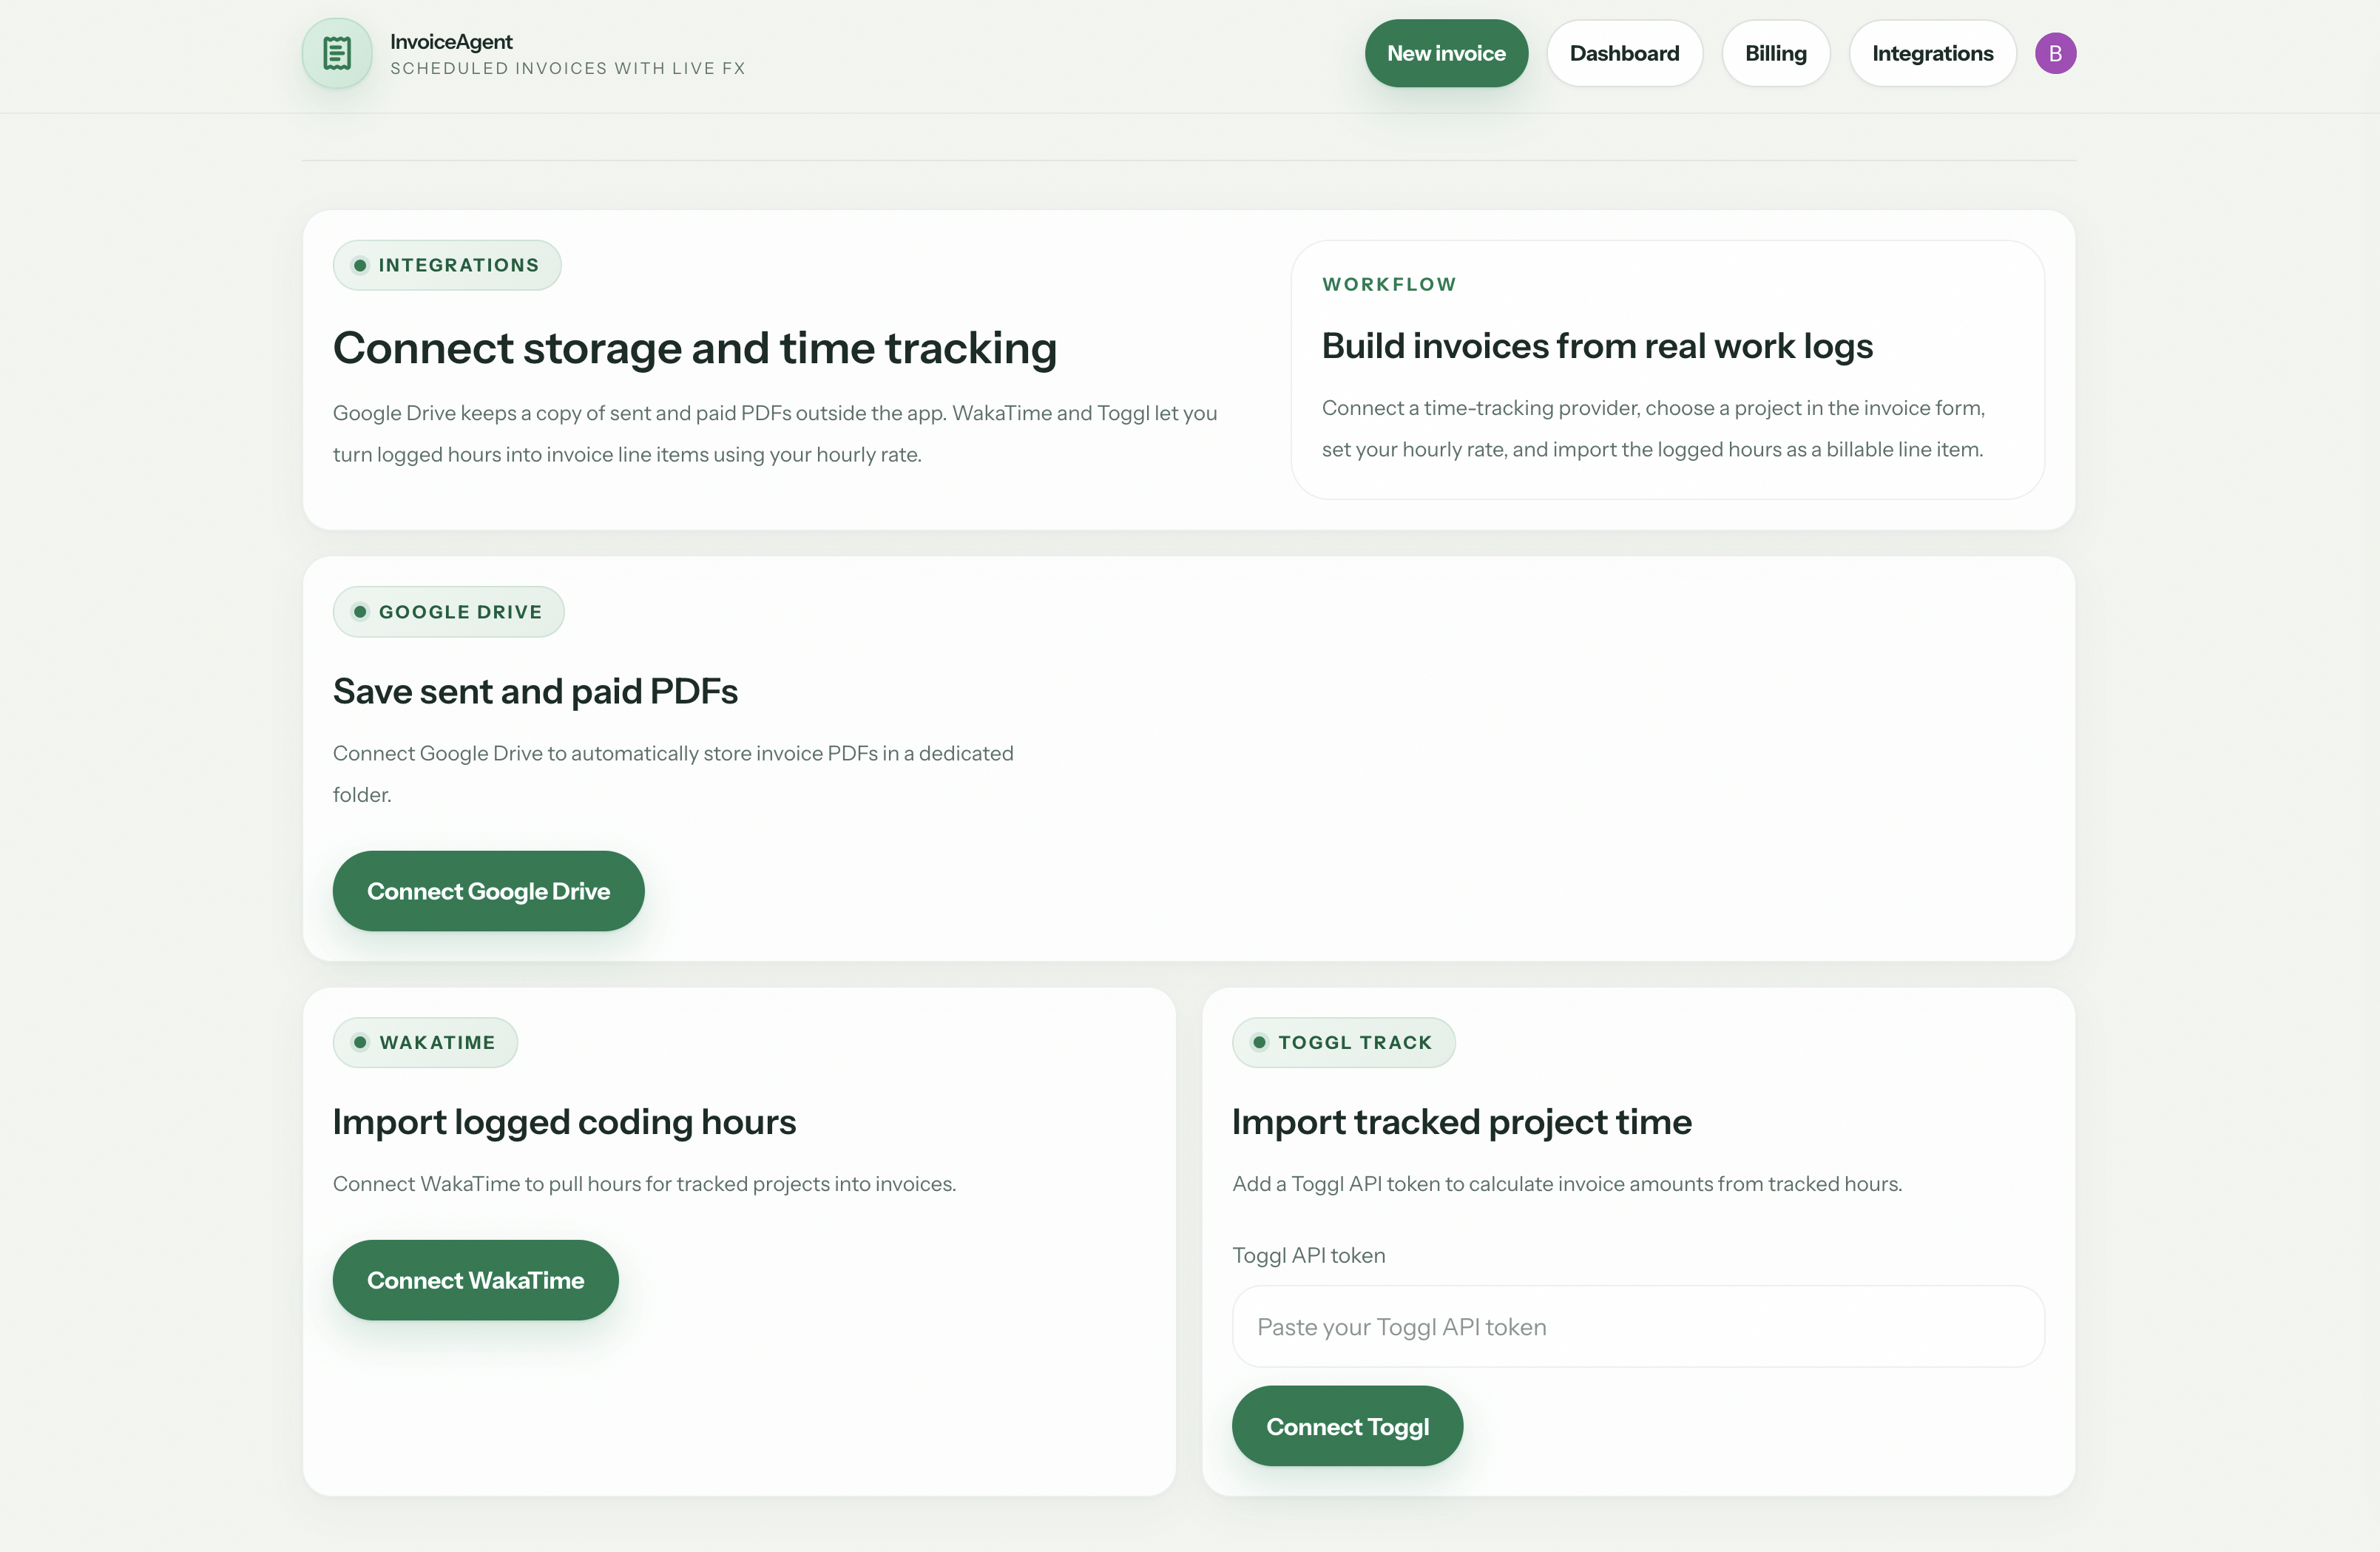Open the purple B user avatar

pos(2055,53)
